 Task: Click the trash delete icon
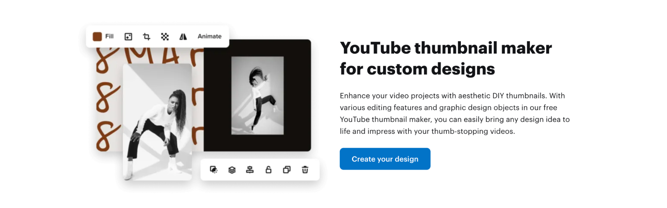pos(305,170)
